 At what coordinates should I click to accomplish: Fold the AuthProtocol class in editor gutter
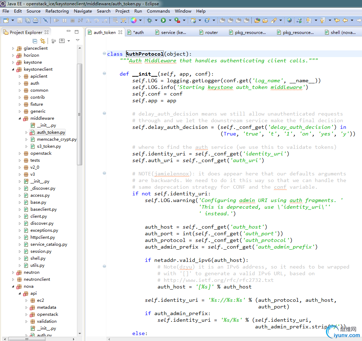pos(104,54)
